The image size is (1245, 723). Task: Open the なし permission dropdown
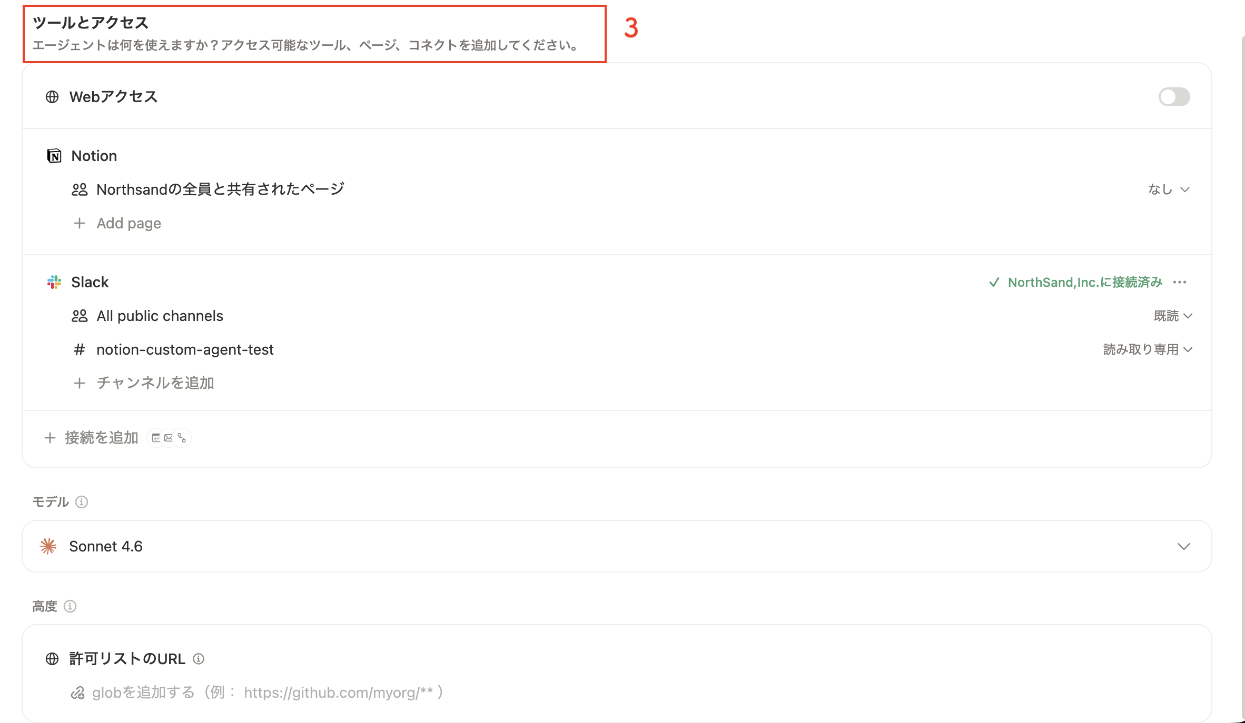point(1168,189)
